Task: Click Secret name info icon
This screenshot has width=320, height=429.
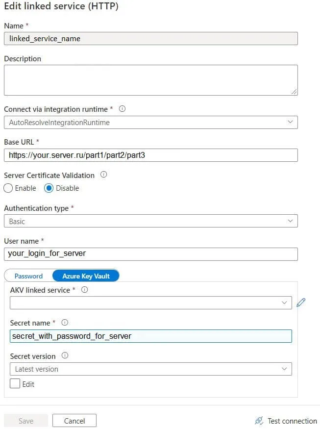Action: click(x=65, y=323)
